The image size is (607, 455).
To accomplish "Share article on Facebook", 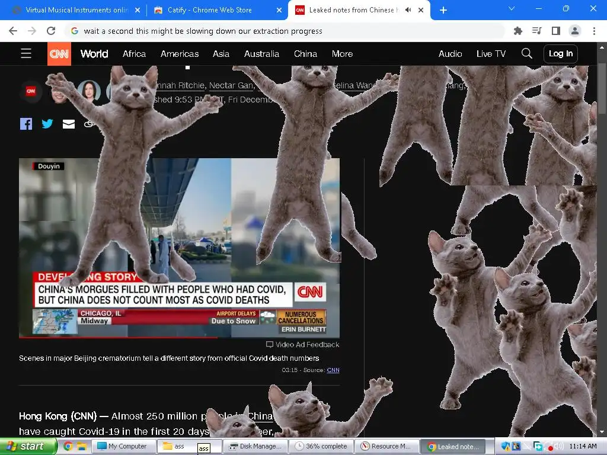I will [x=26, y=124].
